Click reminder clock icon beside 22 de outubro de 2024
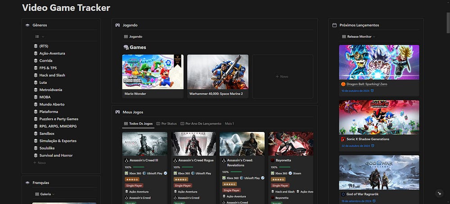 tap(373, 145)
